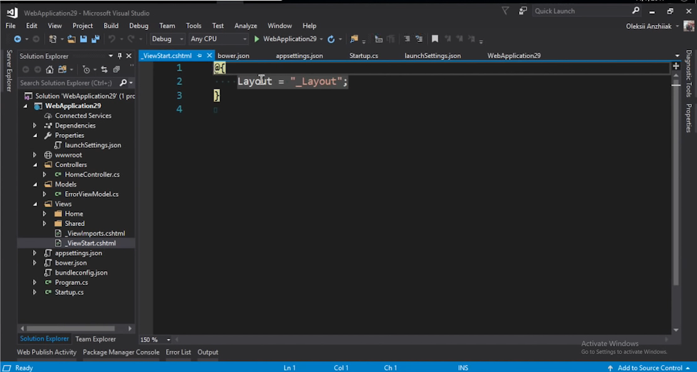This screenshot has height=372, width=697.
Task: Open the Web Publish Activity panel
Action: (46, 352)
